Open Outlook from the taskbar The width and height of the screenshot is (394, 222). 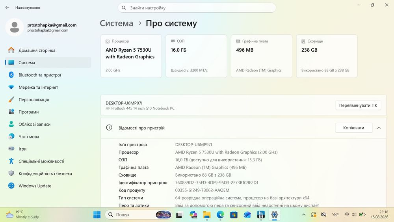pos(247,215)
